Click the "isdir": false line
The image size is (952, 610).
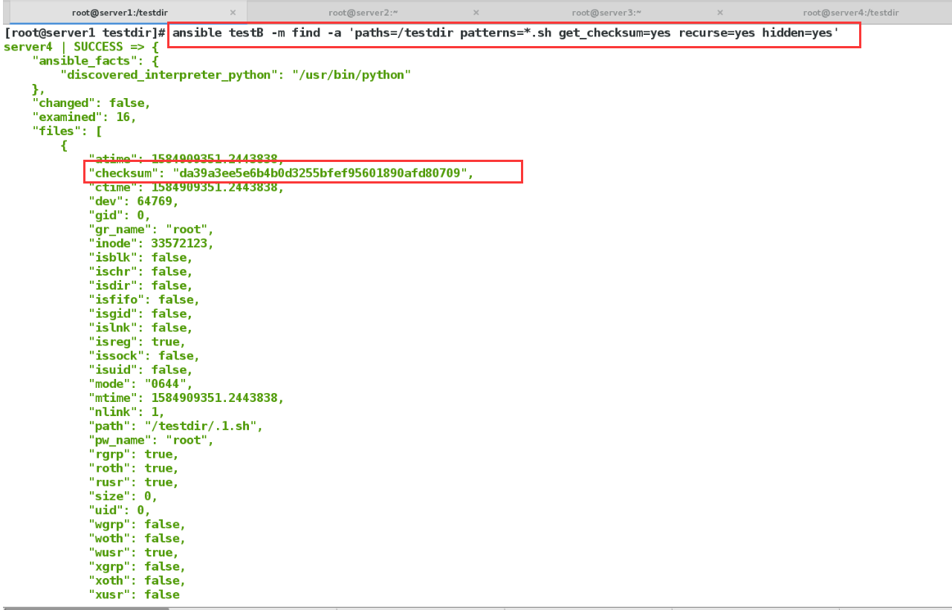pos(140,285)
